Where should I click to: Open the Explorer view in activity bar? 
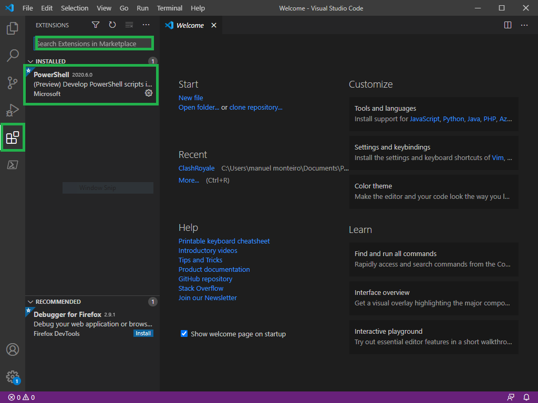13,28
